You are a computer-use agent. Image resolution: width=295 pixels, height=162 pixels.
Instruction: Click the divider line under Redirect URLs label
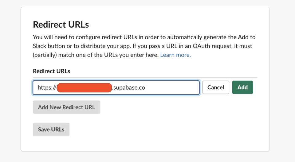[144, 77]
